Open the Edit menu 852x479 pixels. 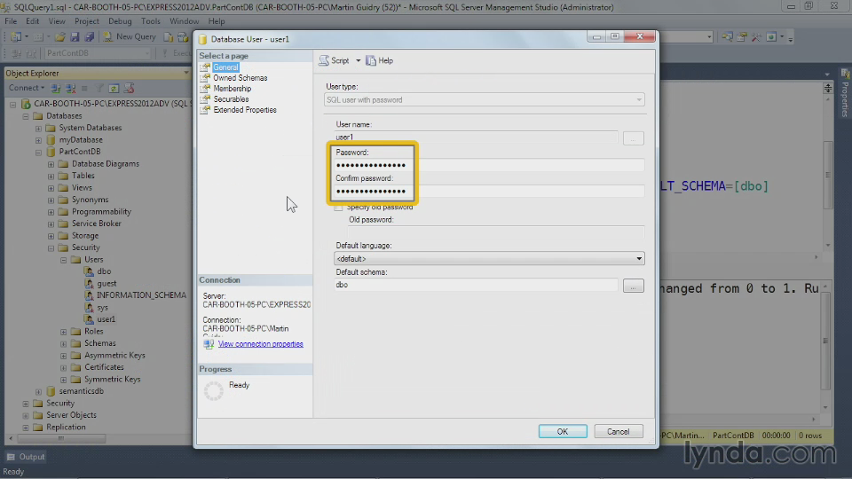coord(33,21)
